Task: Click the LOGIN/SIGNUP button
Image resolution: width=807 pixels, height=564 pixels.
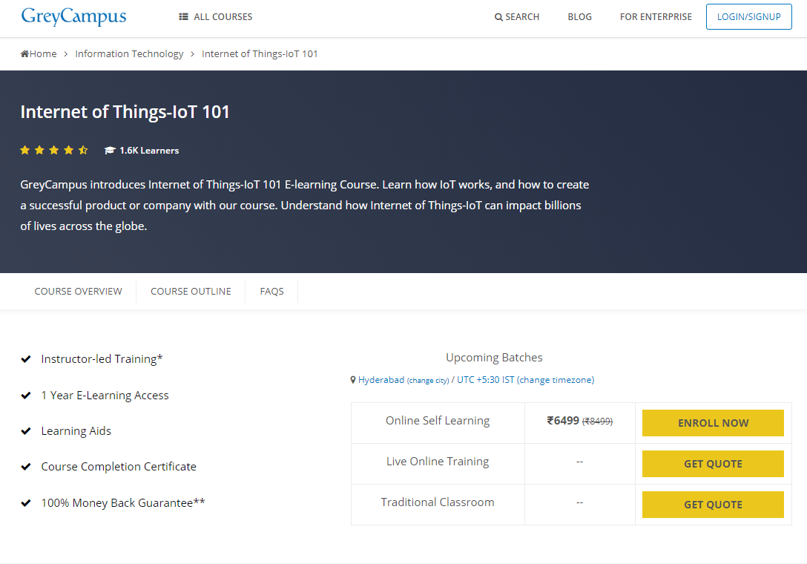Action: point(749,16)
